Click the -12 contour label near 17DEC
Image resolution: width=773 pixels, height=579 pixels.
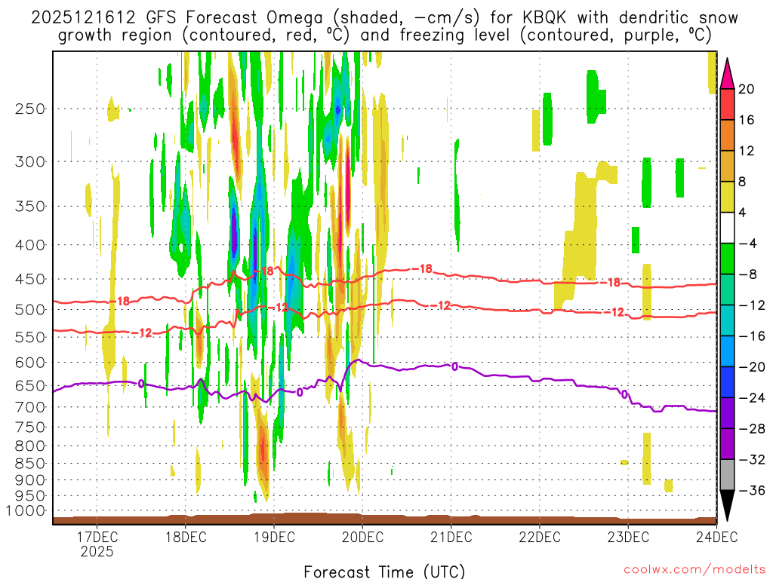tap(141, 333)
